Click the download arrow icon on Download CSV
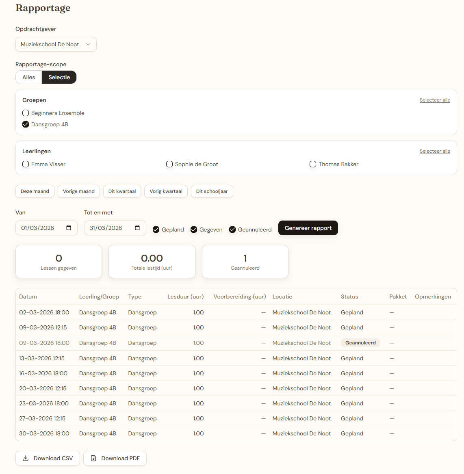The image size is (464, 474). 26,458
